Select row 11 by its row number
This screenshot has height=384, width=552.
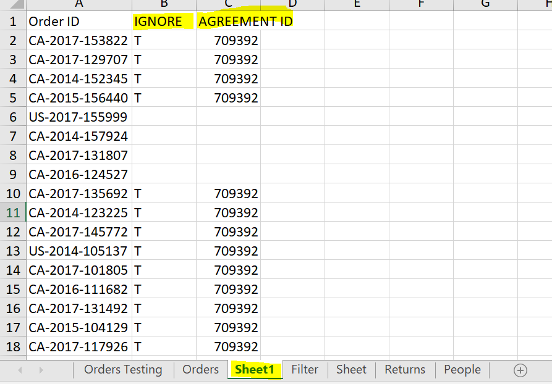13,213
